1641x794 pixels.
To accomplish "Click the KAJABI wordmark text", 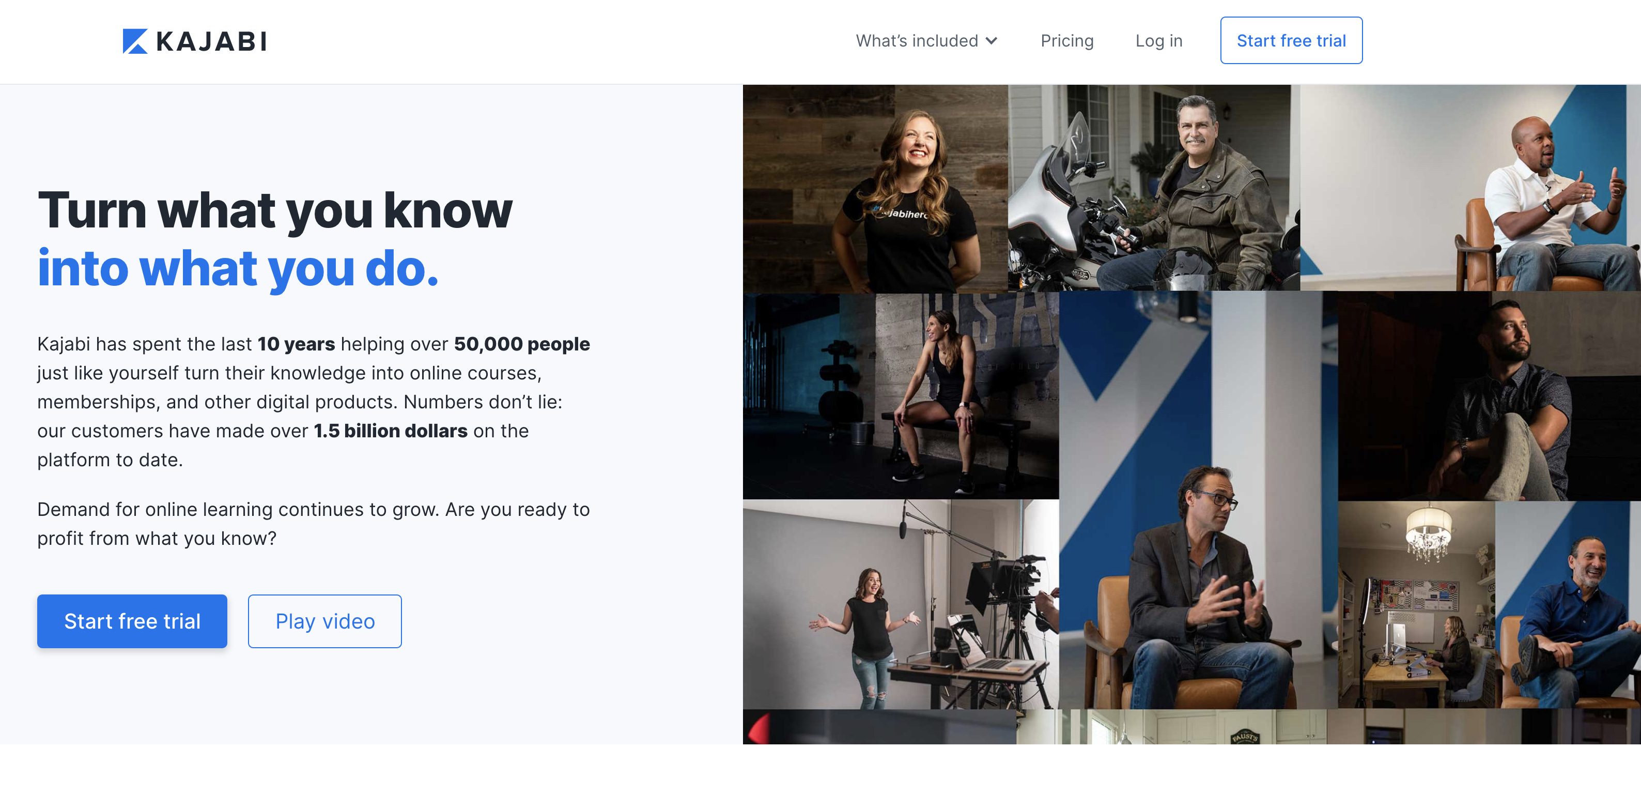I will (211, 41).
